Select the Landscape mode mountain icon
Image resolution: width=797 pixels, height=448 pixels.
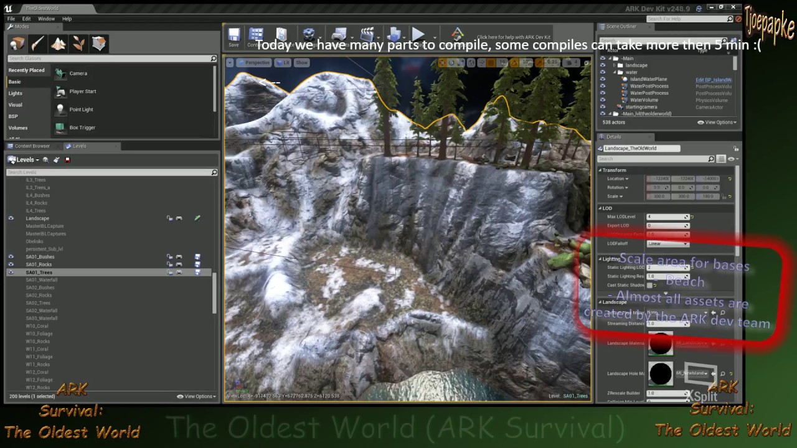59,43
